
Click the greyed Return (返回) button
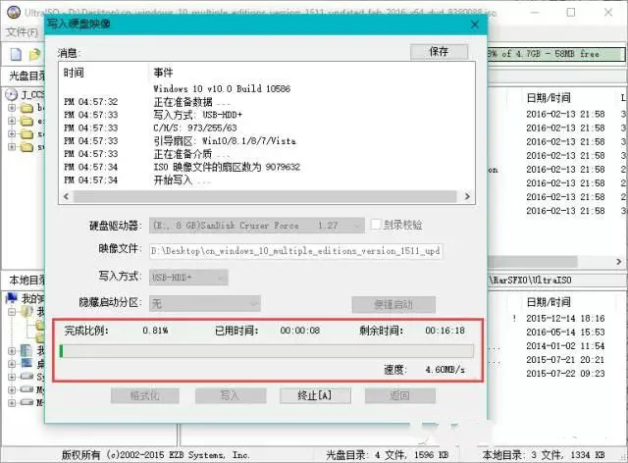pos(399,395)
